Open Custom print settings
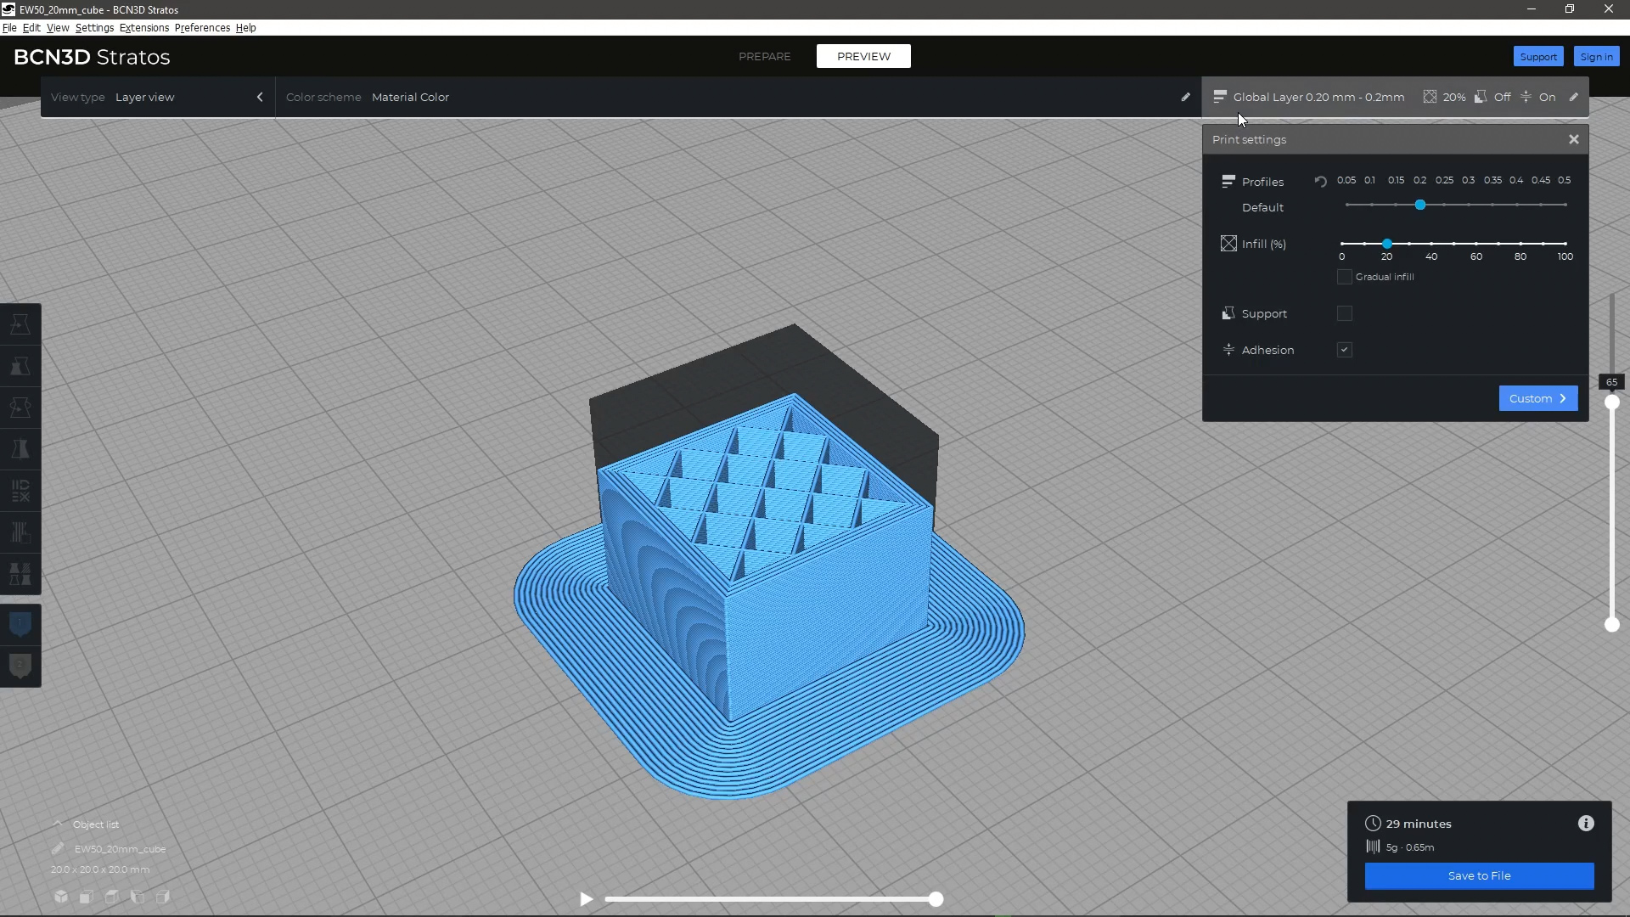 coord(1538,398)
